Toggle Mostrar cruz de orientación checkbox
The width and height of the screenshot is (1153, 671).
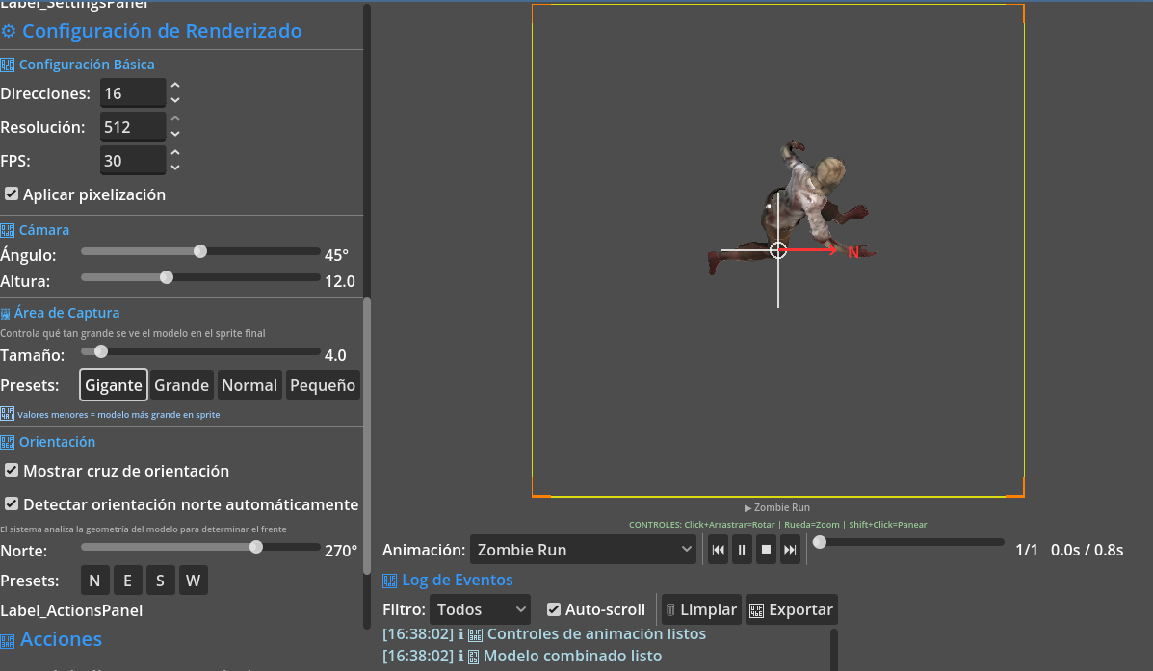12,471
